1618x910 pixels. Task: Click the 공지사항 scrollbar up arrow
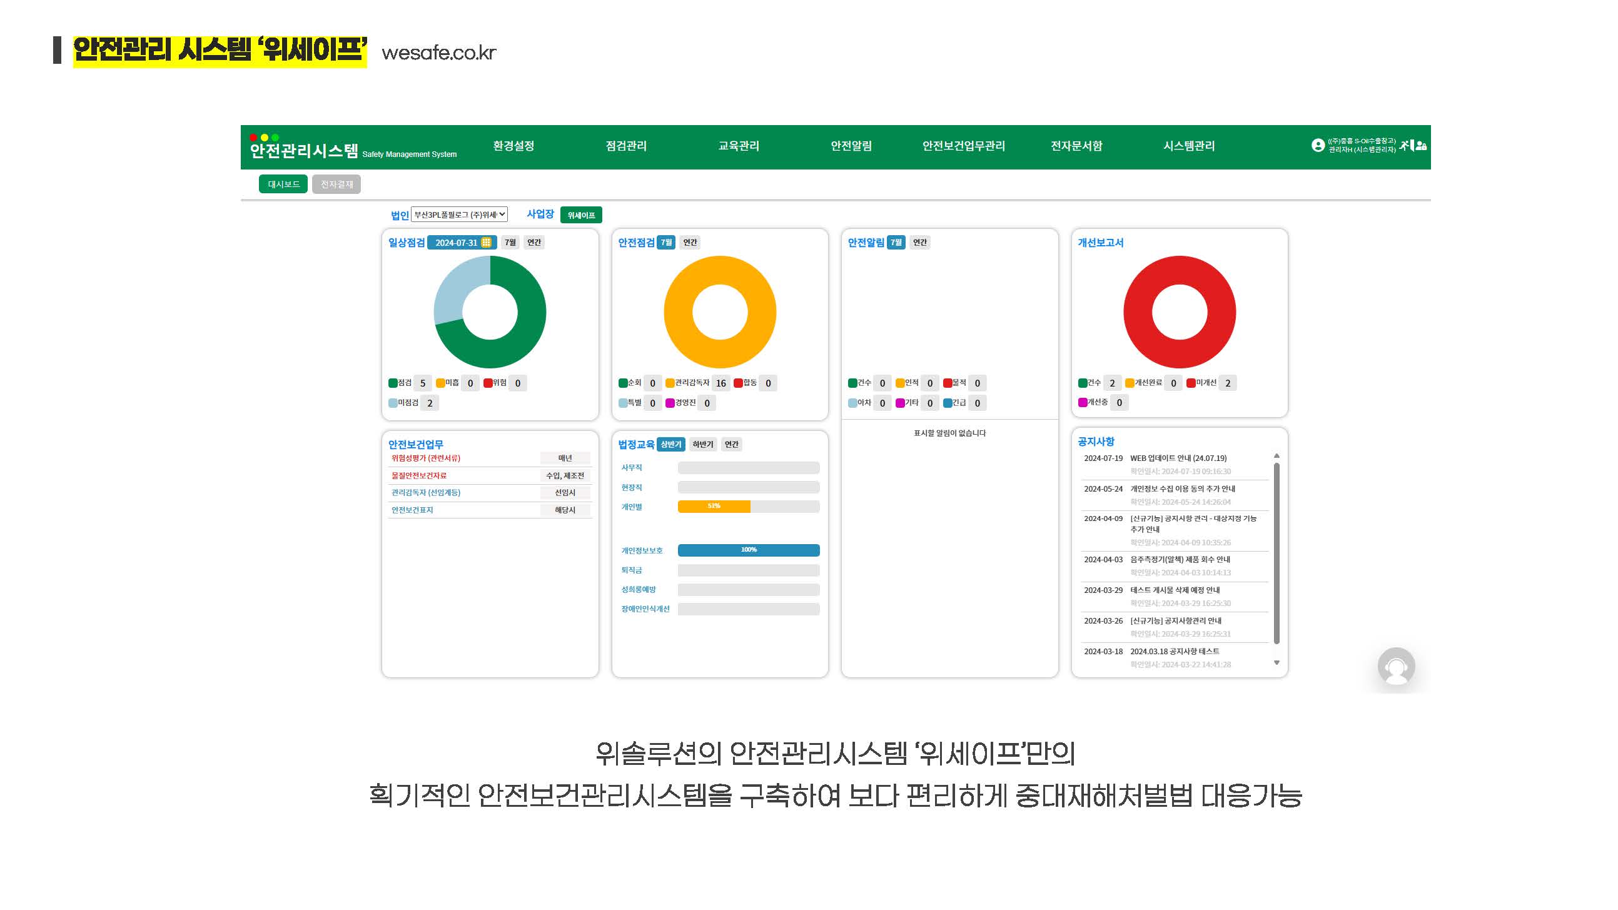coord(1277,456)
